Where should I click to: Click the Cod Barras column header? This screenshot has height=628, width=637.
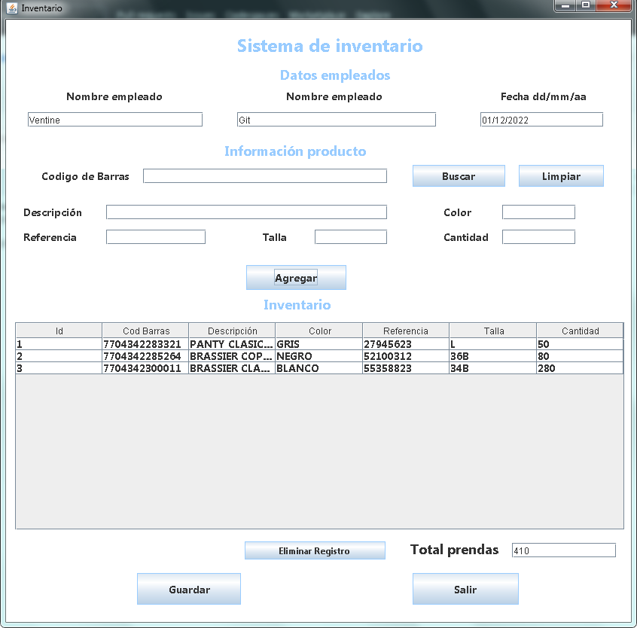click(x=145, y=331)
